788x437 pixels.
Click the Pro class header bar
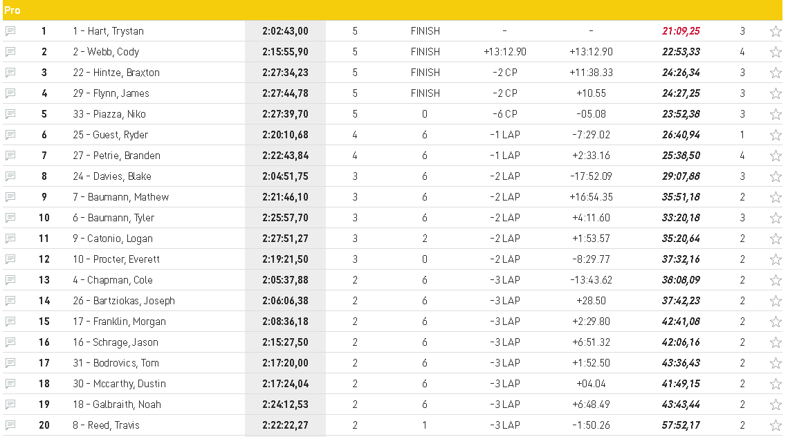[392, 10]
